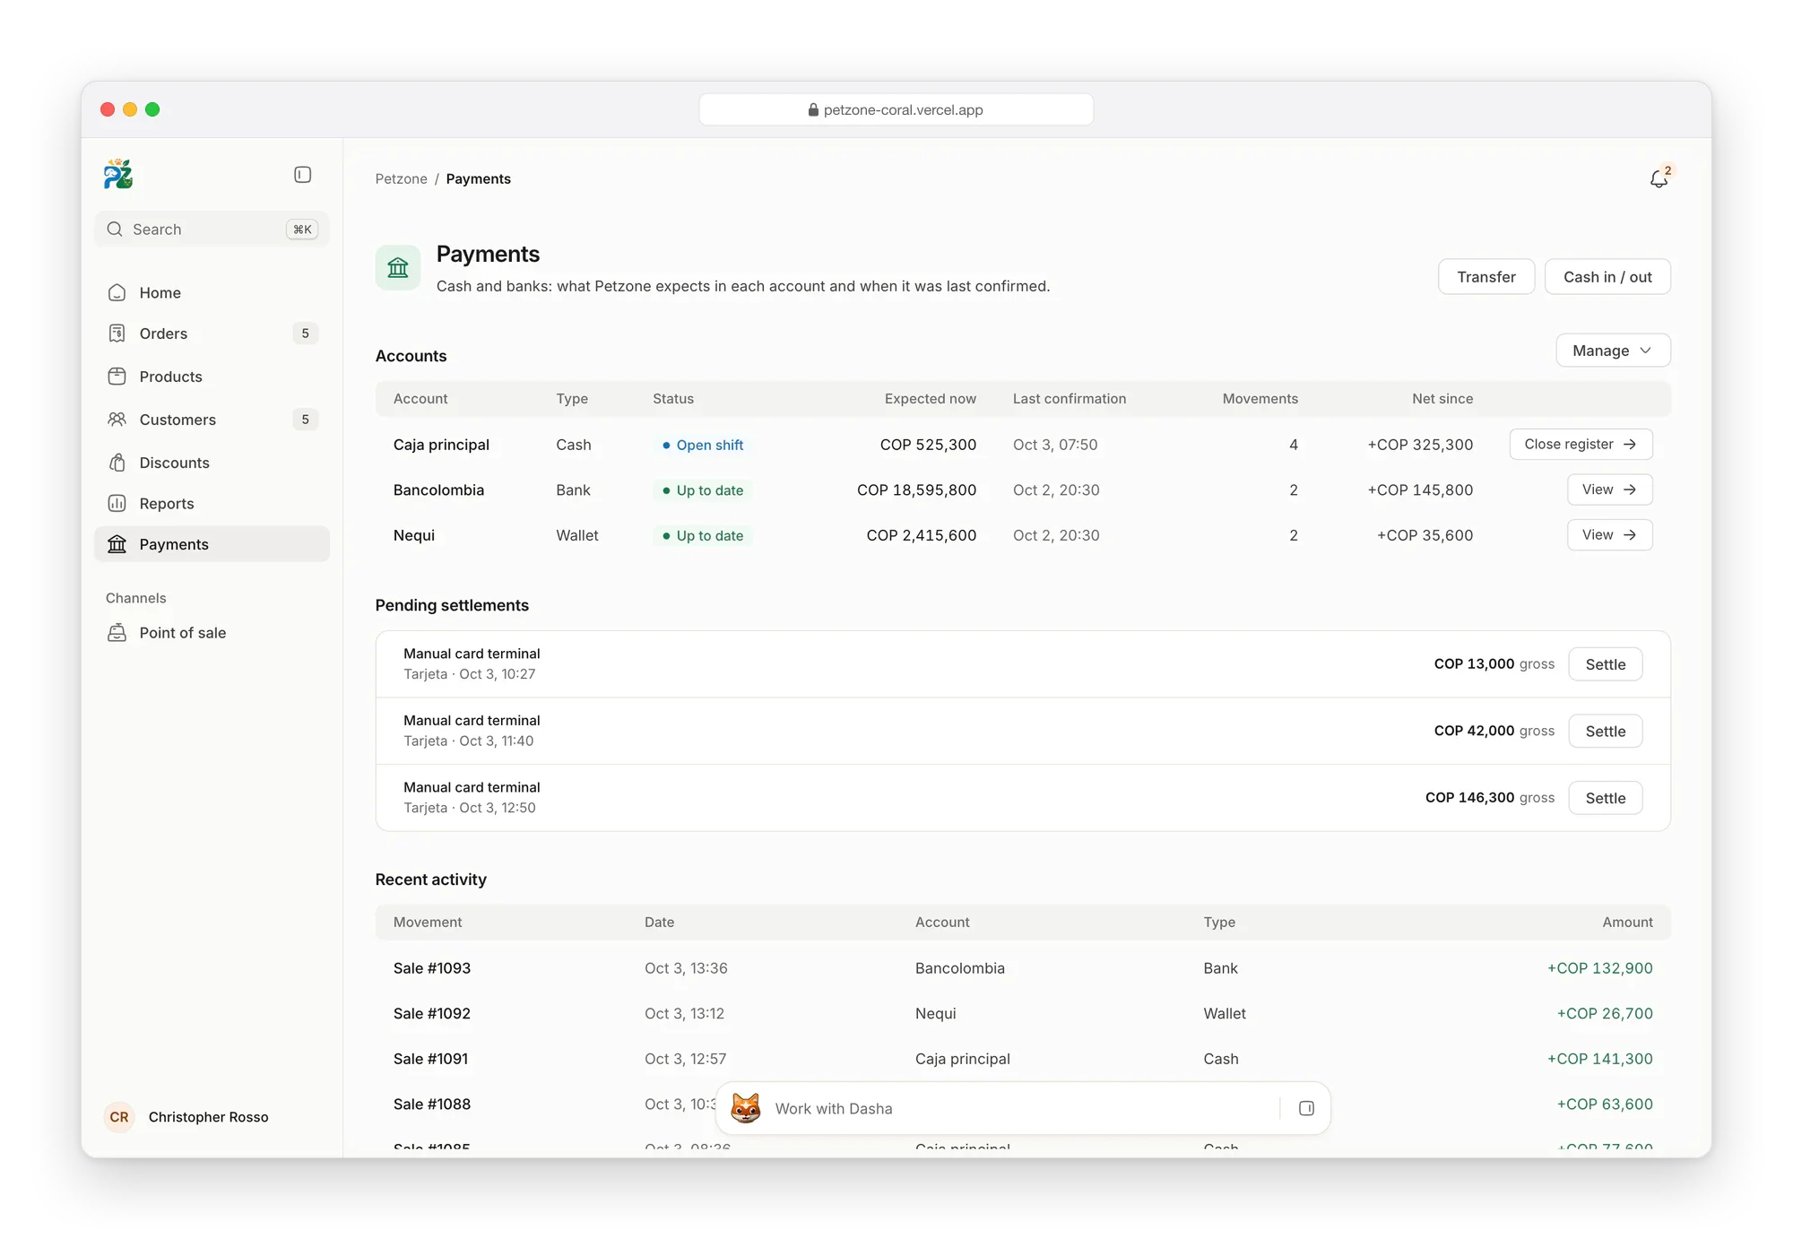Image resolution: width=1793 pixels, height=1239 pixels.
Task: Click the Products box icon
Action: coord(117,377)
